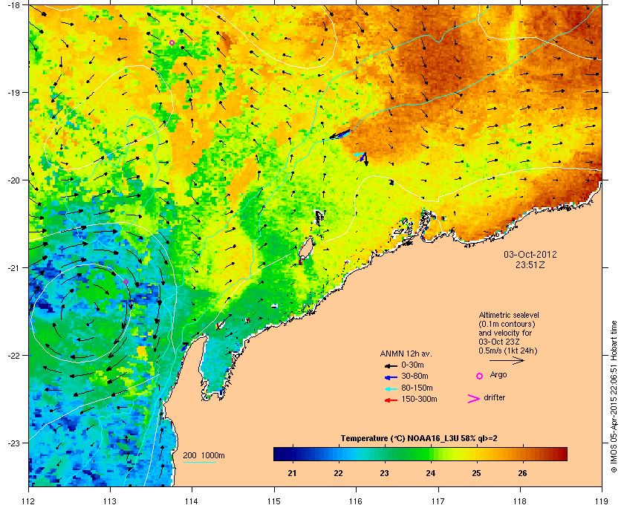Click the date label 03-Oct-2012

click(530, 254)
